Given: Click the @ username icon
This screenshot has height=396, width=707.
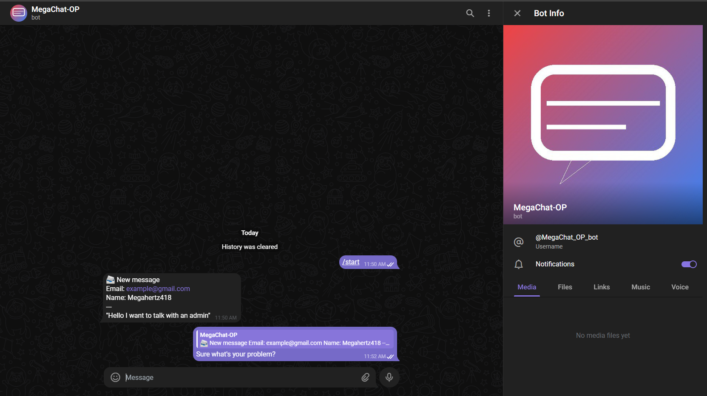Looking at the screenshot, I should [x=518, y=242].
